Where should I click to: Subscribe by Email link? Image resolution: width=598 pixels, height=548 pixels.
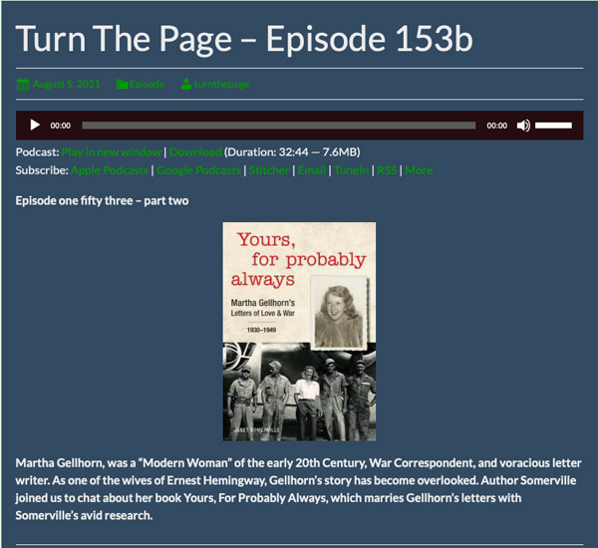coord(312,170)
